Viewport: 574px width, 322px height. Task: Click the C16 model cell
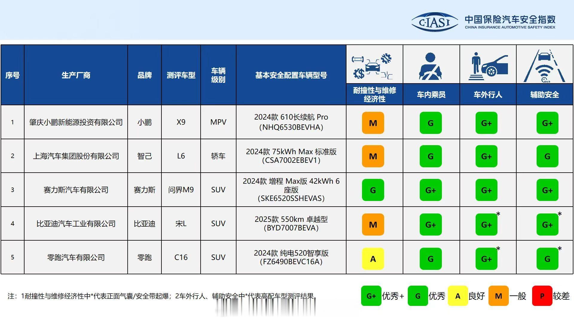click(181, 257)
